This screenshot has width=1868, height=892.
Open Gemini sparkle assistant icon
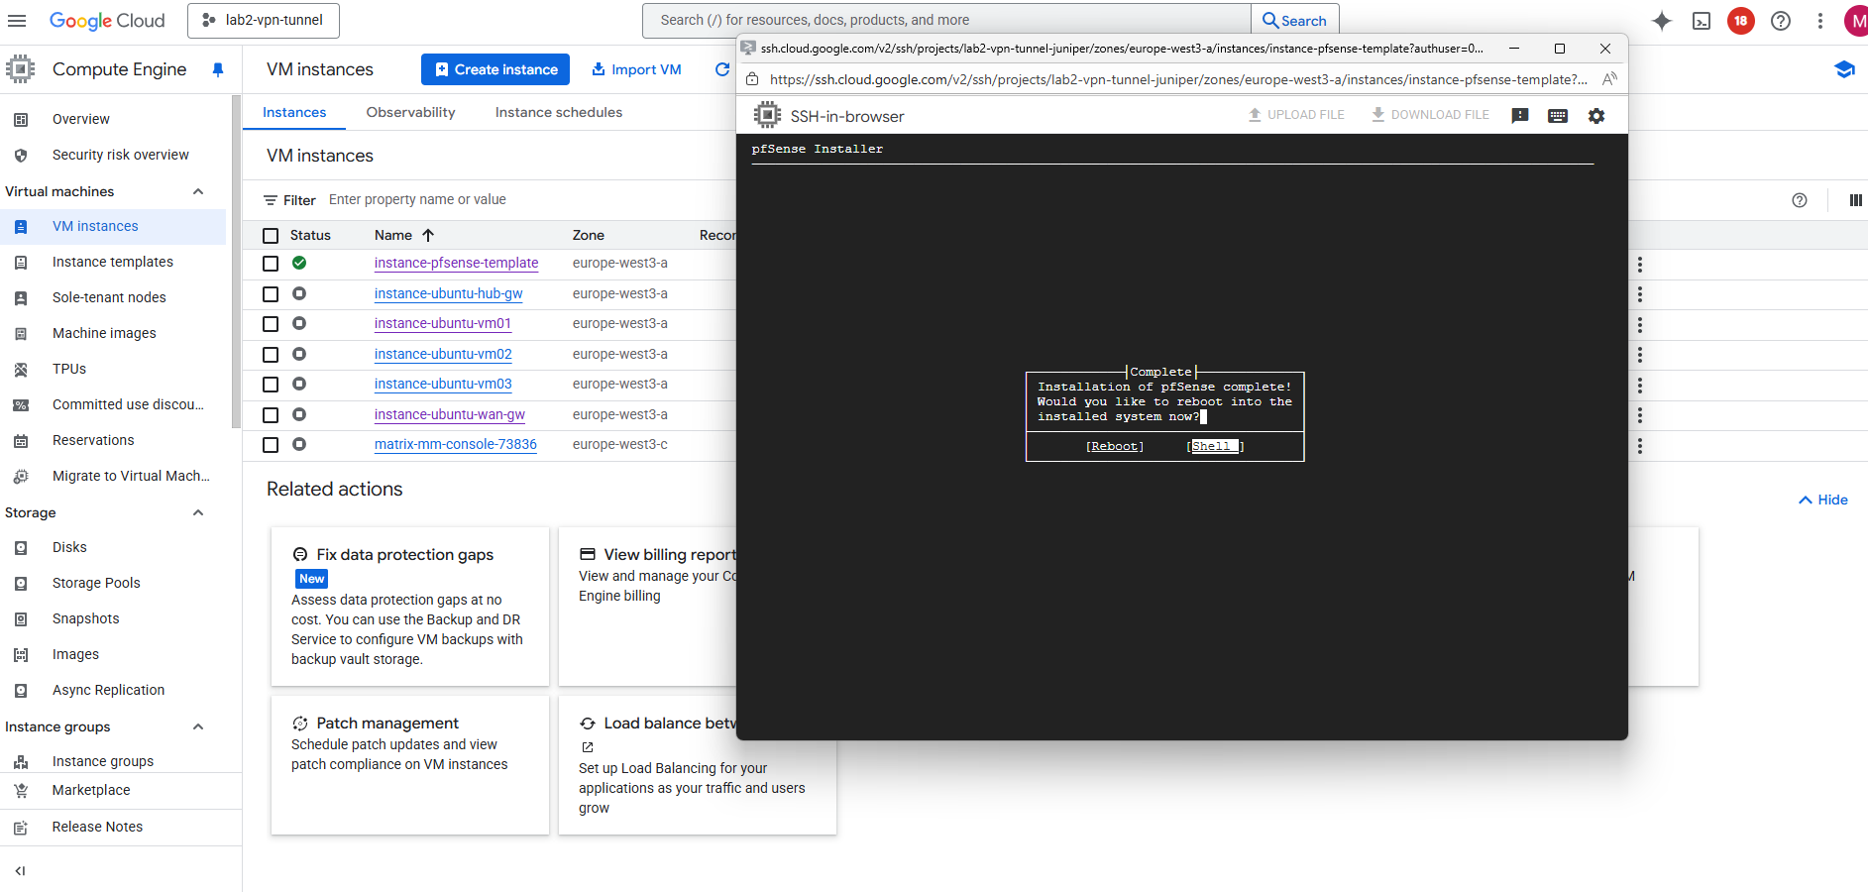[1661, 21]
